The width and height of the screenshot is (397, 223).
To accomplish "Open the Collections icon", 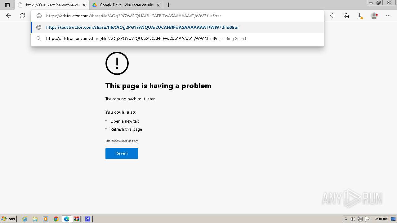I will [346, 16].
